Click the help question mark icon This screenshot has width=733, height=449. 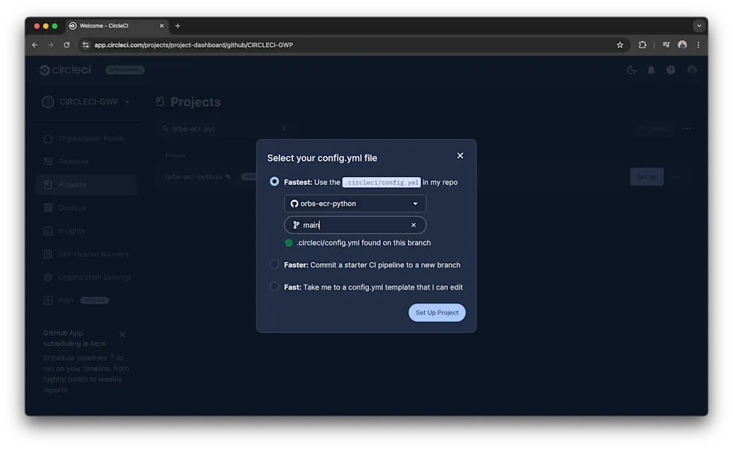pyautogui.click(x=670, y=69)
